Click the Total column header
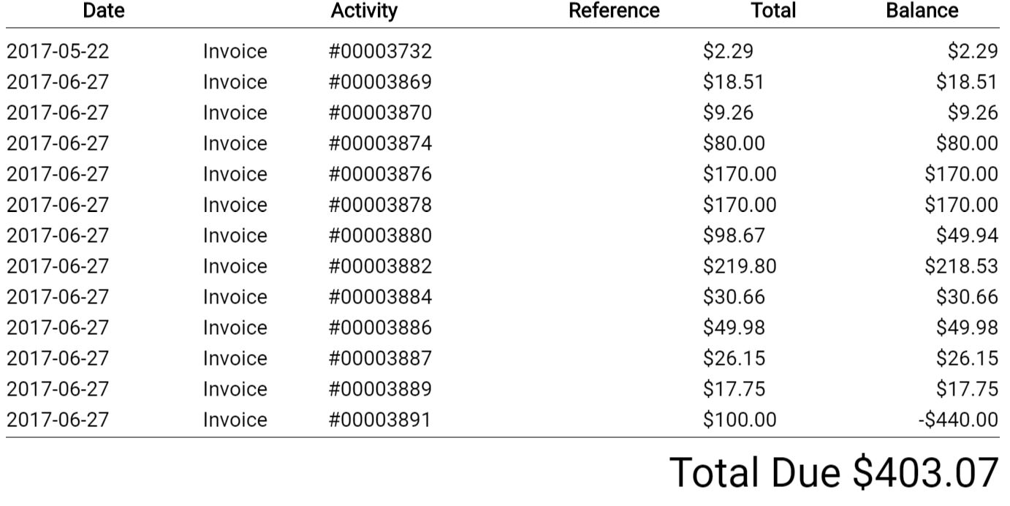Viewport: 1010px width, 506px height. pos(773,11)
